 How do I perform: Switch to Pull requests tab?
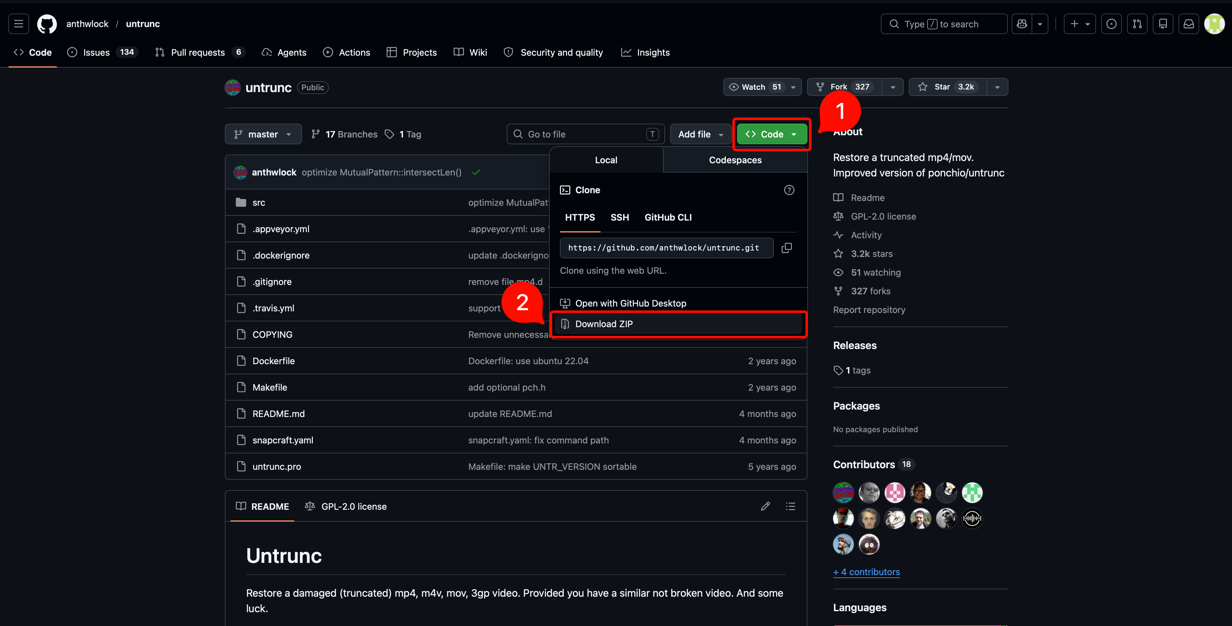[x=200, y=52]
